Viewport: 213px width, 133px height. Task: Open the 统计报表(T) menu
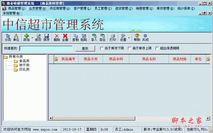point(186,9)
